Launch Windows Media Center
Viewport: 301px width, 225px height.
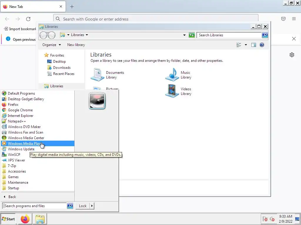pyautogui.click(x=38, y=138)
